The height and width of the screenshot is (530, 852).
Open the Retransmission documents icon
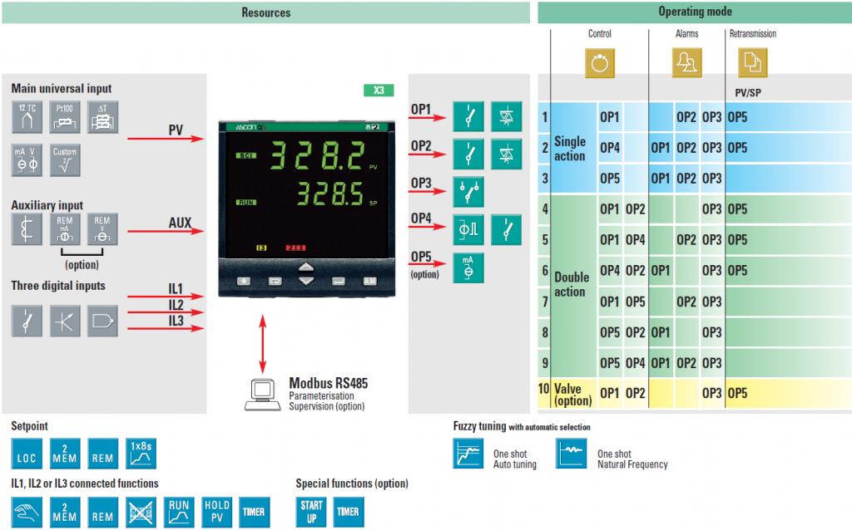click(752, 63)
